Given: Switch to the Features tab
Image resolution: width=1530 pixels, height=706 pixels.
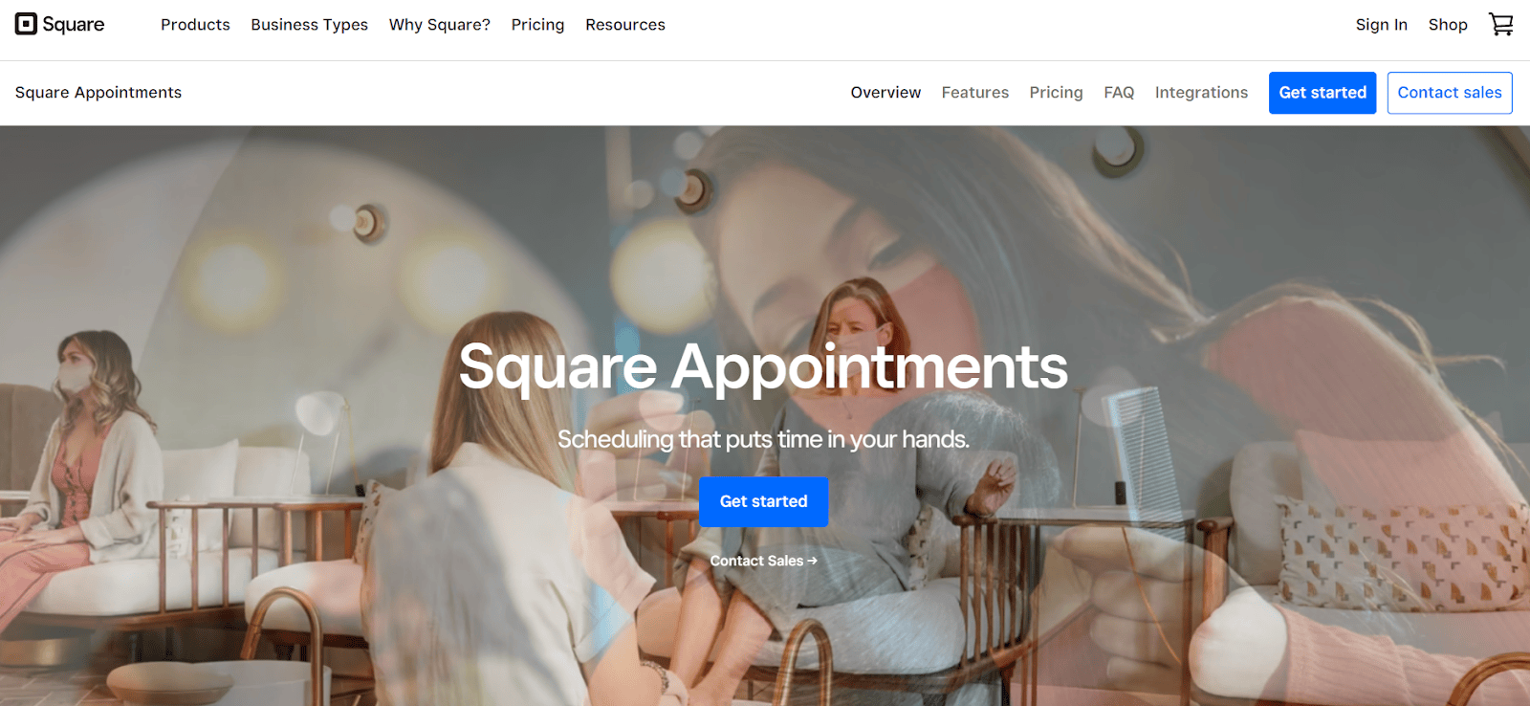Looking at the screenshot, I should [x=974, y=93].
